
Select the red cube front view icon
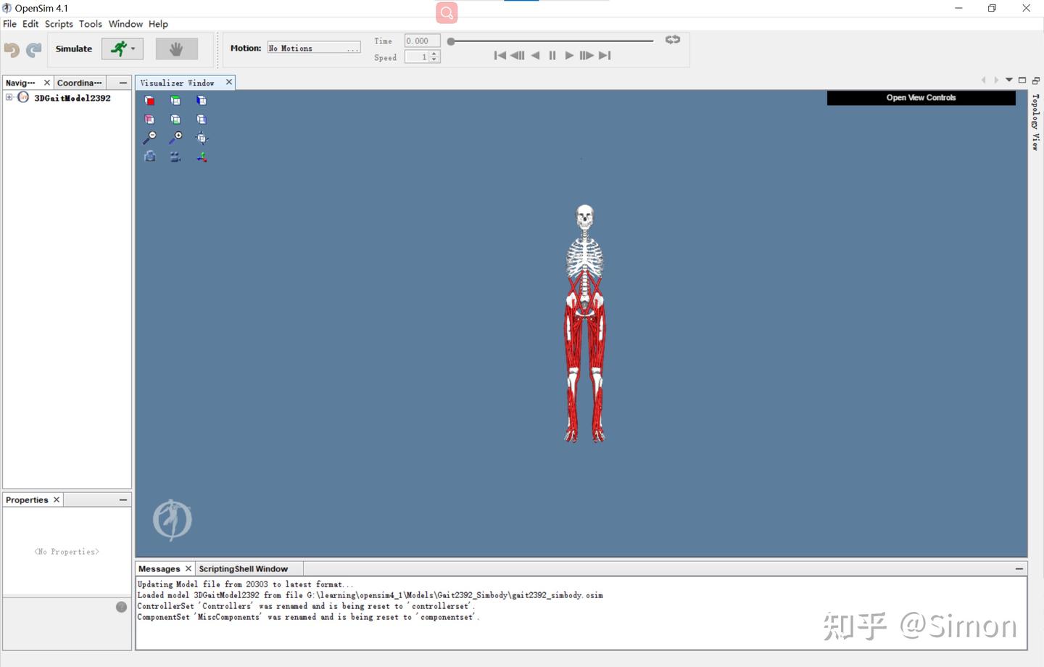click(149, 100)
